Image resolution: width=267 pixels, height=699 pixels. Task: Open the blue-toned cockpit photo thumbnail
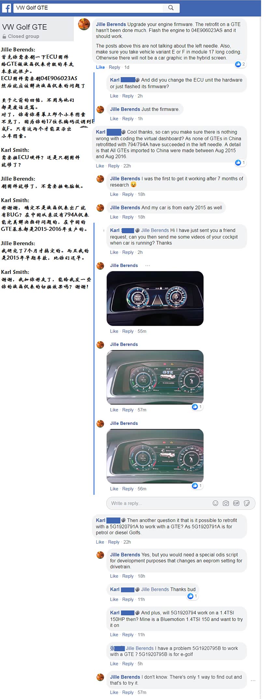point(155,298)
